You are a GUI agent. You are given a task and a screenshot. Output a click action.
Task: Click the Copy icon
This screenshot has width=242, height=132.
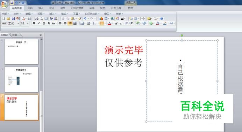pos(67,18)
